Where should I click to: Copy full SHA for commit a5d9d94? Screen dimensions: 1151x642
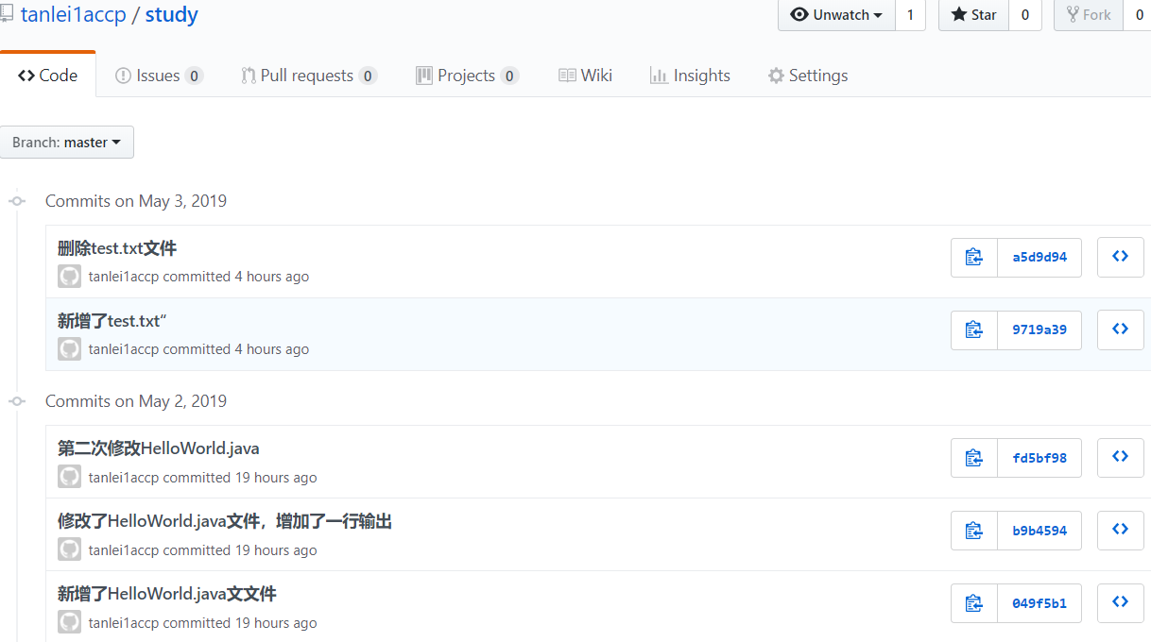pyautogui.click(x=974, y=257)
